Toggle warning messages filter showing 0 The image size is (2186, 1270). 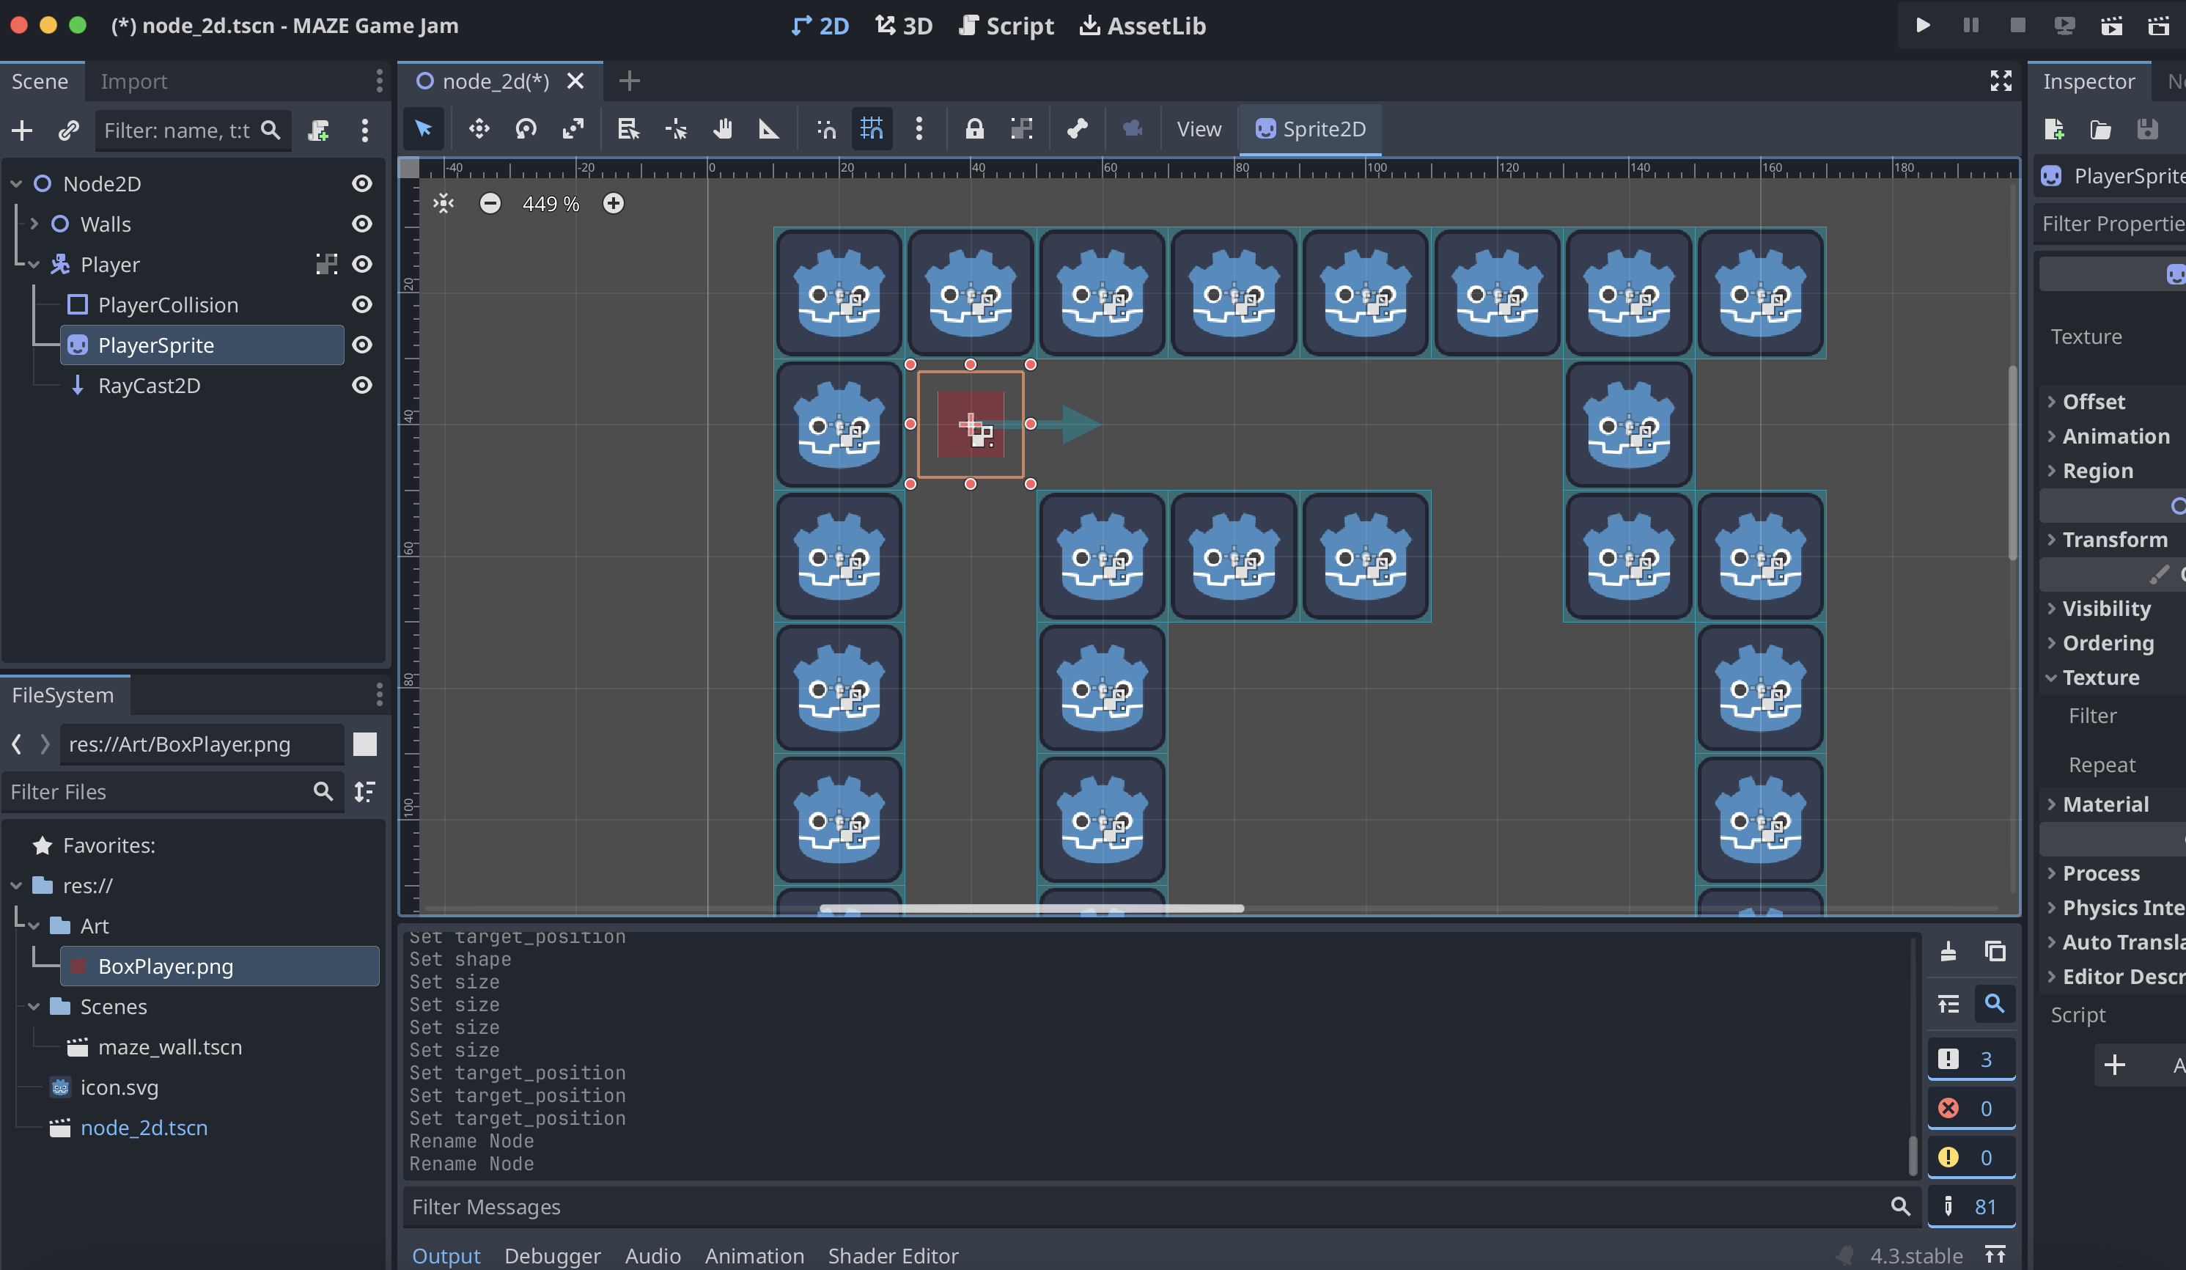[x=1971, y=1157]
